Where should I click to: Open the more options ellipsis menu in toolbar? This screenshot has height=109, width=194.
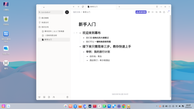(168, 12)
